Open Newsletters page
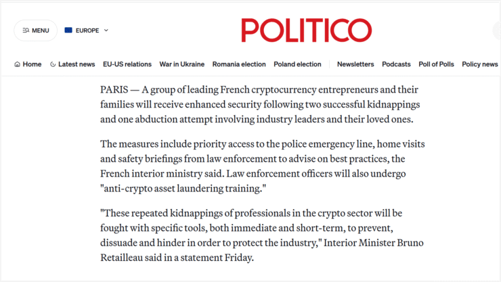Image resolution: width=501 pixels, height=282 pixels. (x=355, y=64)
